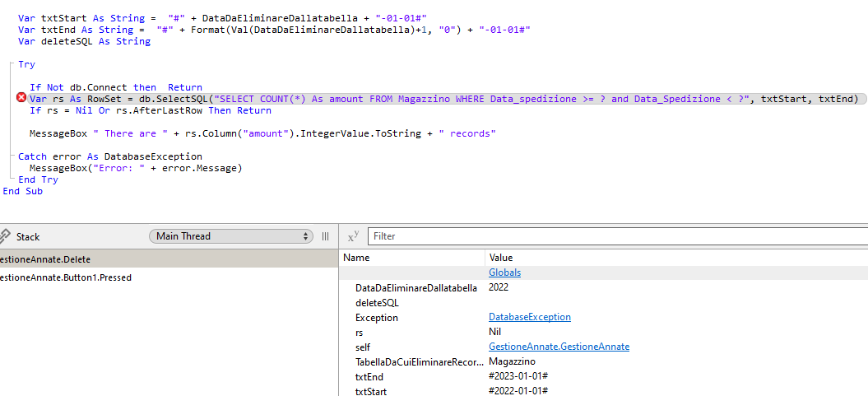The height and width of the screenshot is (396, 868).
Task: Select the GestioneAnnate.Delete stack frame
Action: click(x=45, y=259)
